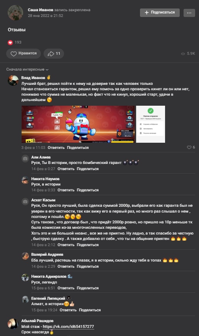Subscribe using the Подписаться button
The height and width of the screenshot is (336, 199).
[160, 13]
